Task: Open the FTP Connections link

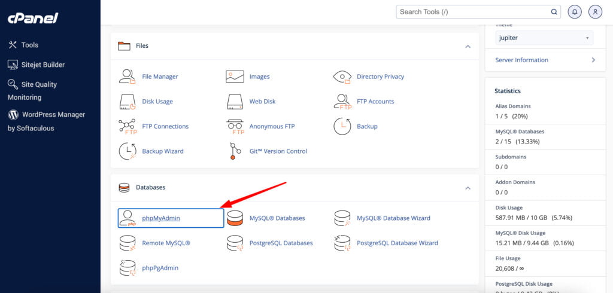Action: [x=165, y=127]
